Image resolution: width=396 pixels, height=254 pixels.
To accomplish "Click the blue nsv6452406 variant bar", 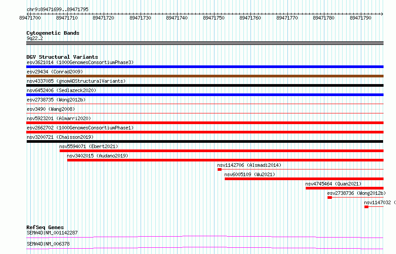I will coord(205,95).
